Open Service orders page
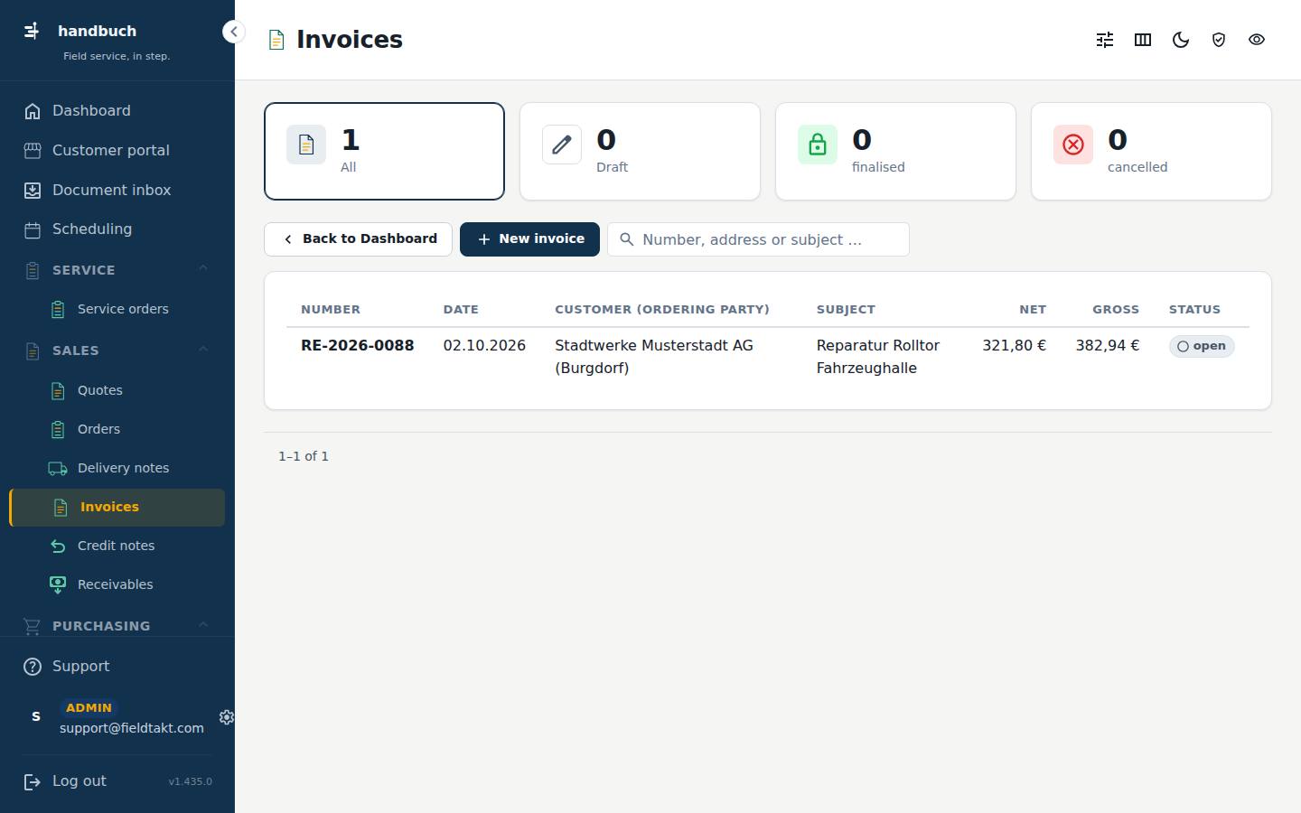Screen dimensions: 1301x813 click(117, 309)
